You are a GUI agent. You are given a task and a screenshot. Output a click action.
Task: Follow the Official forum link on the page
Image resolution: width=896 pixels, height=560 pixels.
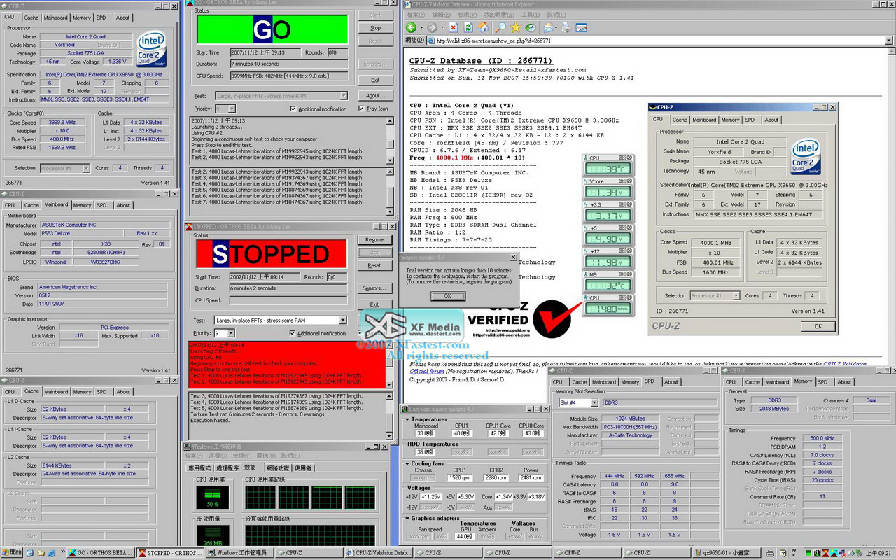[x=428, y=372]
